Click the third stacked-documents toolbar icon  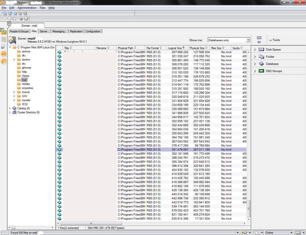coord(15,13)
